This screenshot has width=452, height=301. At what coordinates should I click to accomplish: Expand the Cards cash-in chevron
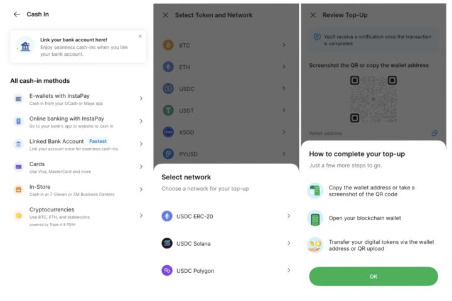pos(141,167)
